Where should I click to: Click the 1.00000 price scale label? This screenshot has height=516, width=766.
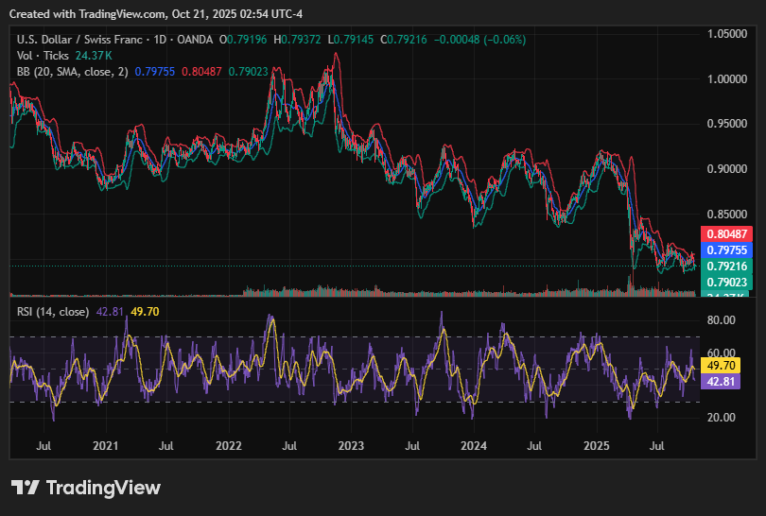(729, 79)
